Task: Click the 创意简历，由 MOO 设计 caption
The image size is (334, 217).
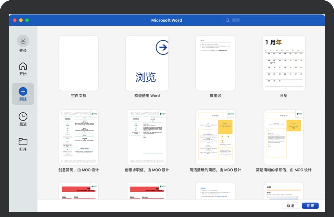Action: click(x=78, y=170)
